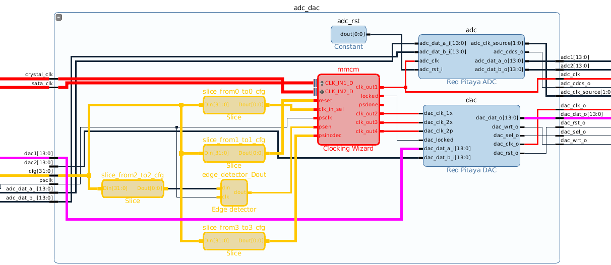
Task: Click the locked pin on mmcm
Action: [x=370, y=96]
